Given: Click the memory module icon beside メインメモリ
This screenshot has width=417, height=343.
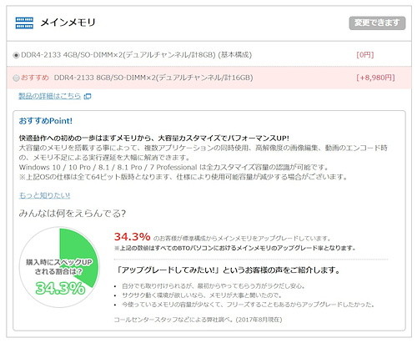Looking at the screenshot, I should 24,23.
